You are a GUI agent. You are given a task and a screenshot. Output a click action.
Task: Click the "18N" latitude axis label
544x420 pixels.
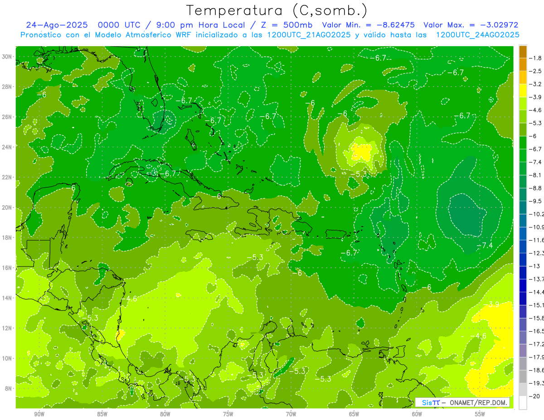[x=8, y=237]
